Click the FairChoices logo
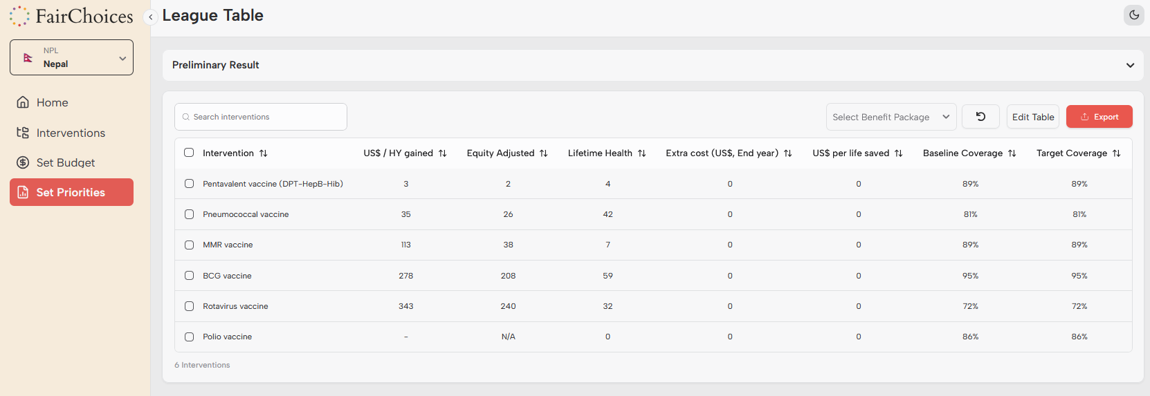The width and height of the screenshot is (1150, 396). point(71,16)
